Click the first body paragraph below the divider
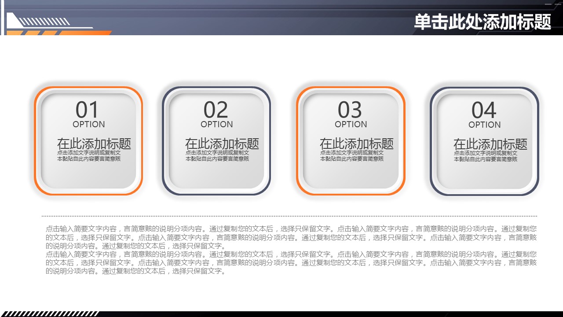This screenshot has width=563, height=317. coord(291,237)
